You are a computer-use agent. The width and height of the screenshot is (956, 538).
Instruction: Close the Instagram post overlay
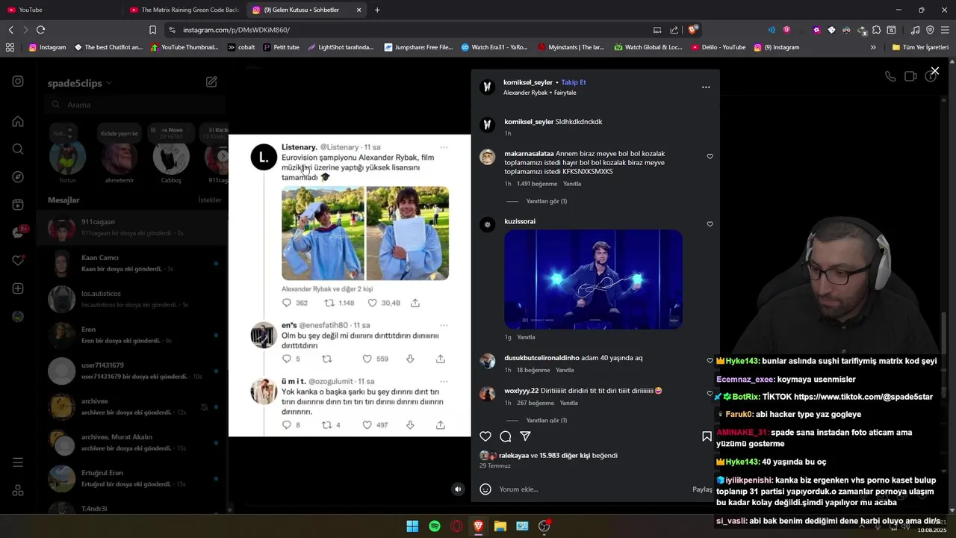click(934, 72)
